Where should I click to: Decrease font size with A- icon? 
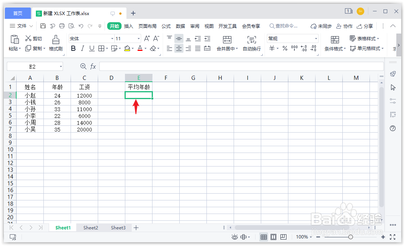pyautogui.click(x=156, y=39)
